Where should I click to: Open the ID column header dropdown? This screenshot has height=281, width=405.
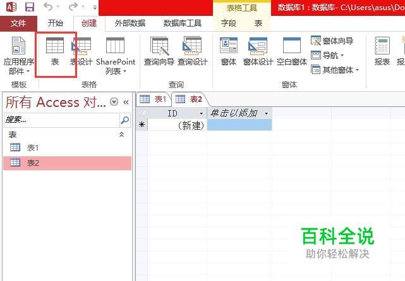pos(201,113)
